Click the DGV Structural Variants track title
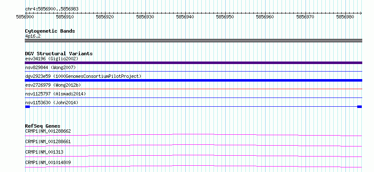Viewport: 374px width, 172px height. coord(59,54)
